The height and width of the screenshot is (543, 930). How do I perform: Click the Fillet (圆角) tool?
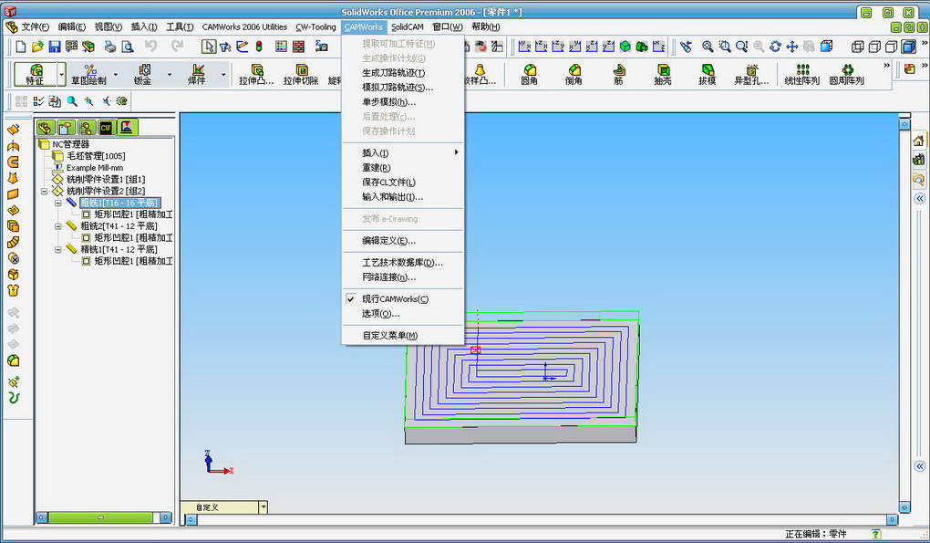click(x=529, y=74)
